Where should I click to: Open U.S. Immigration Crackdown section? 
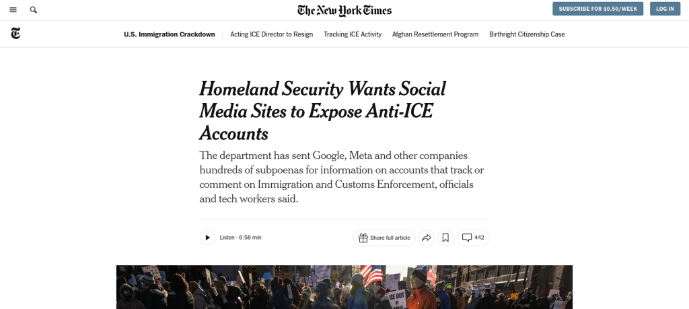pyautogui.click(x=170, y=34)
